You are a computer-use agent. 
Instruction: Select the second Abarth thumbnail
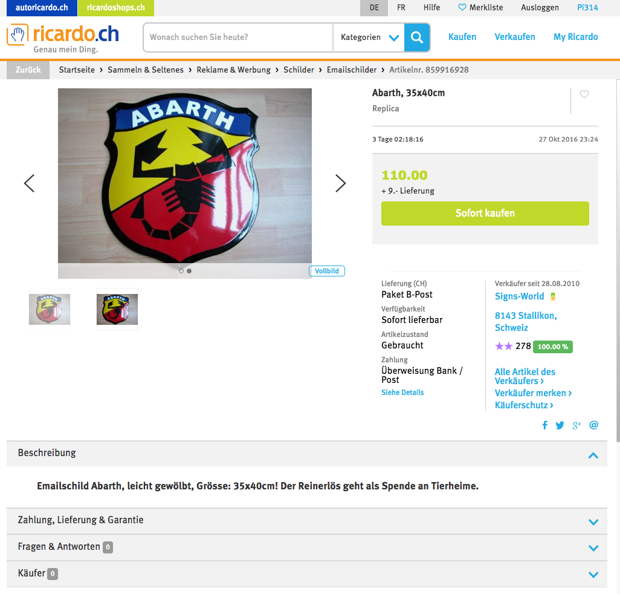click(x=117, y=309)
